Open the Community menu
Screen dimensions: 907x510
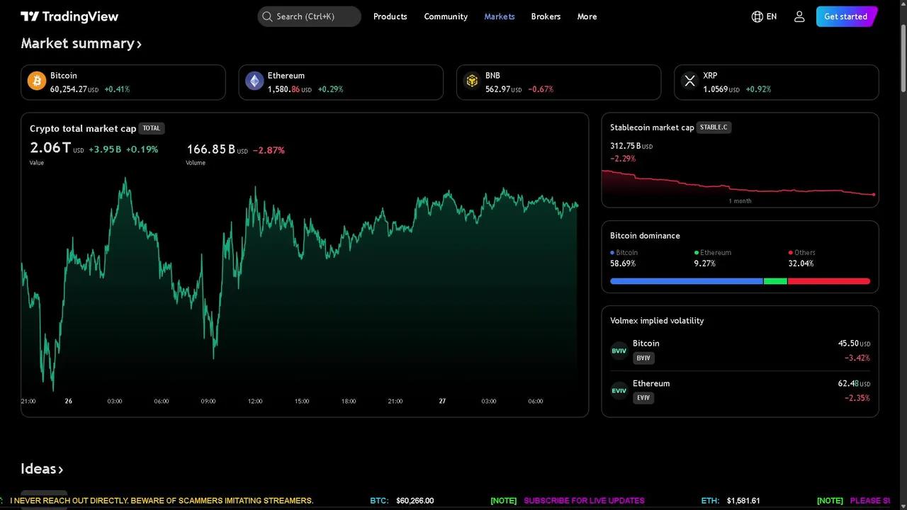446,16
